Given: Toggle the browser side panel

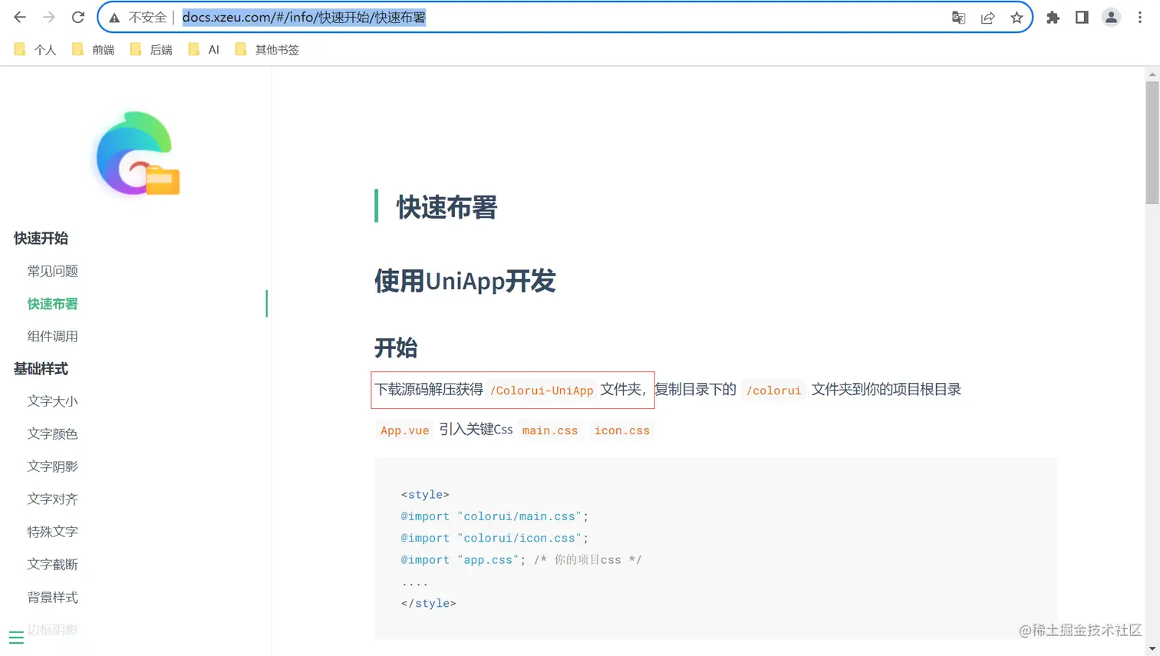Looking at the screenshot, I should 1082,18.
